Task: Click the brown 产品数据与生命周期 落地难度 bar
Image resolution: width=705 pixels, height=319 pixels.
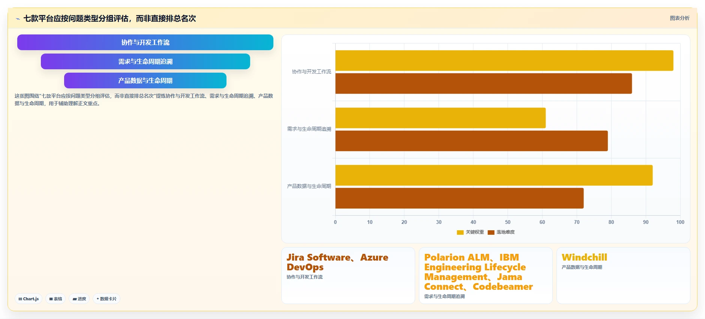Action: (x=459, y=198)
